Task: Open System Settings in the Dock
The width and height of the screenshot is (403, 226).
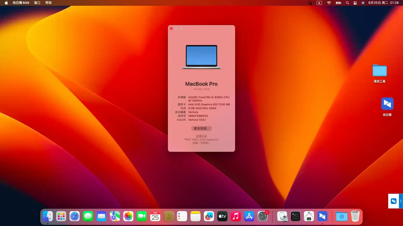Action: (263, 216)
